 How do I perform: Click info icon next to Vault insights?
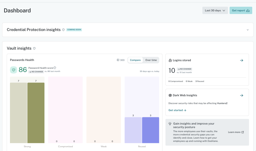coord(34,48)
